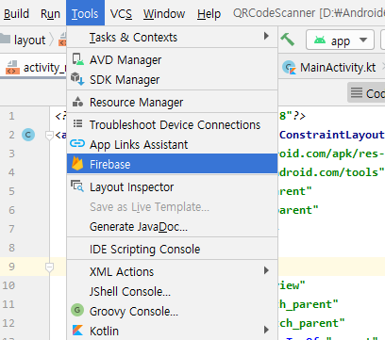Click the AVD Manager device icon

[x=77, y=59]
